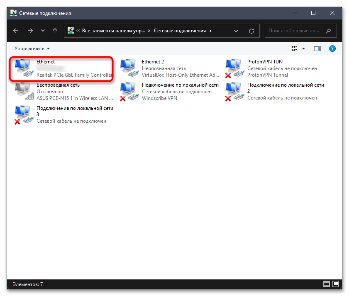Viewport: 349px width, 296px height.
Task: Switch to details view in status bar
Action: (326, 284)
